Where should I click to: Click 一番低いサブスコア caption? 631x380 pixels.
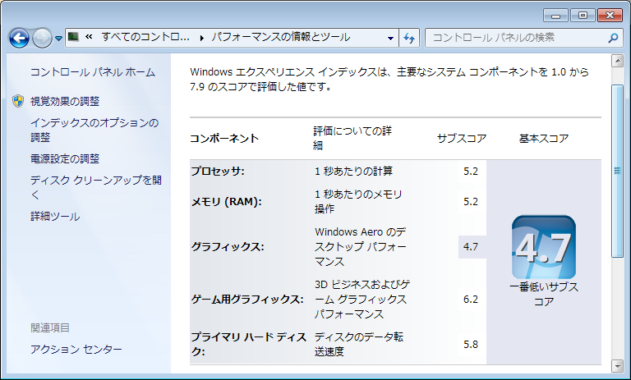pyautogui.click(x=544, y=295)
